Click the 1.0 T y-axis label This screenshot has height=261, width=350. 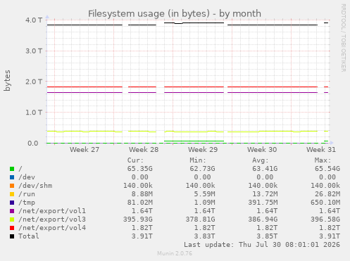click(34, 113)
